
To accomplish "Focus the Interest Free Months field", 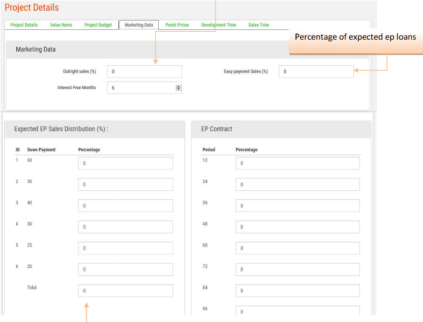I will 140,88.
